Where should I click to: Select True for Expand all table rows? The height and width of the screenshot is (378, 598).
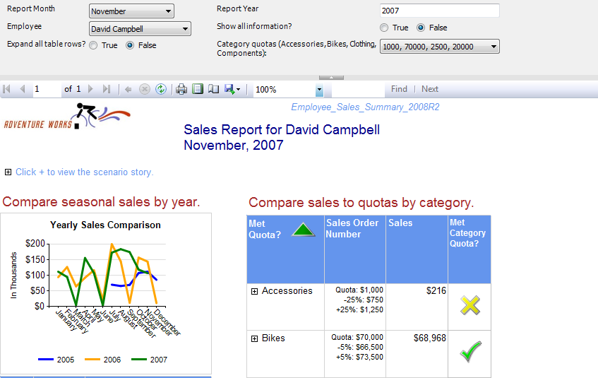[93, 45]
